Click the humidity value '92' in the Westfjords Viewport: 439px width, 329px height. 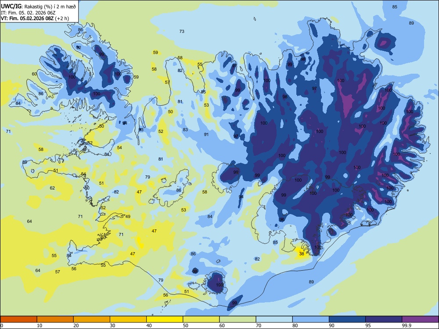pyautogui.click(x=79, y=47)
